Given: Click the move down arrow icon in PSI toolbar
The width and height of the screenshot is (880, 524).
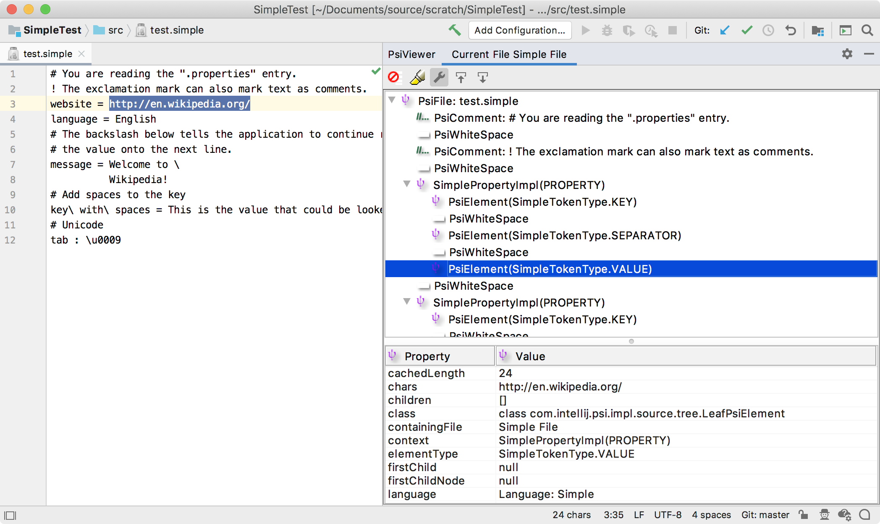Looking at the screenshot, I should pyautogui.click(x=483, y=76).
